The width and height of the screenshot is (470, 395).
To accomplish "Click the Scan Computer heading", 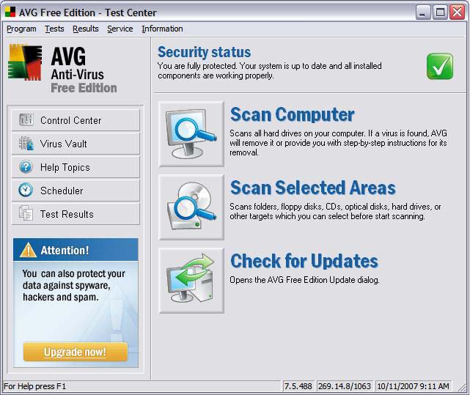I will pos(293,114).
